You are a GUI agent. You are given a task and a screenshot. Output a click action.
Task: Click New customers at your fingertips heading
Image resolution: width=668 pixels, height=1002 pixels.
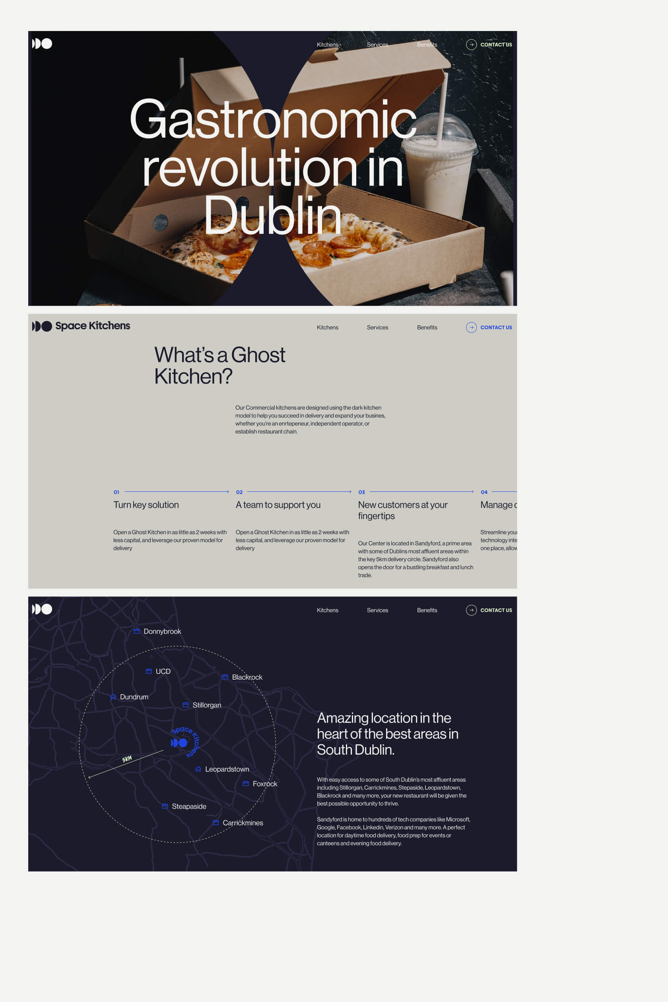click(402, 511)
